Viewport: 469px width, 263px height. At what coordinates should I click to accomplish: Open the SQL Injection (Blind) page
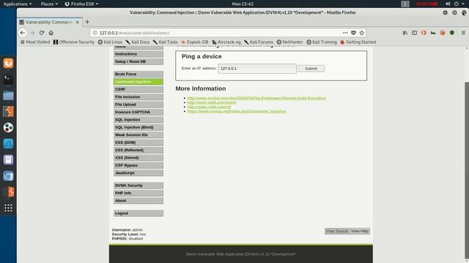[139, 127]
